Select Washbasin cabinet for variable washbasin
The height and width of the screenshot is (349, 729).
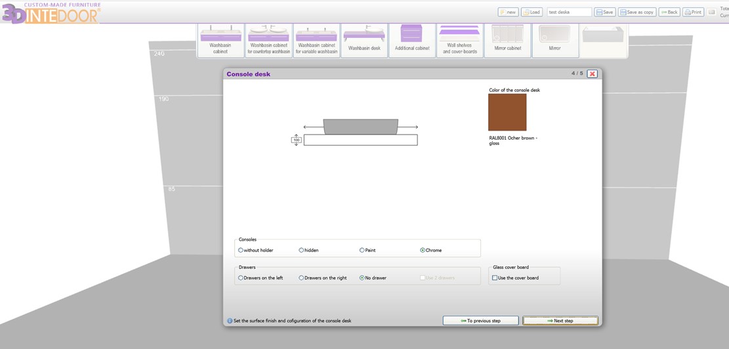click(316, 40)
